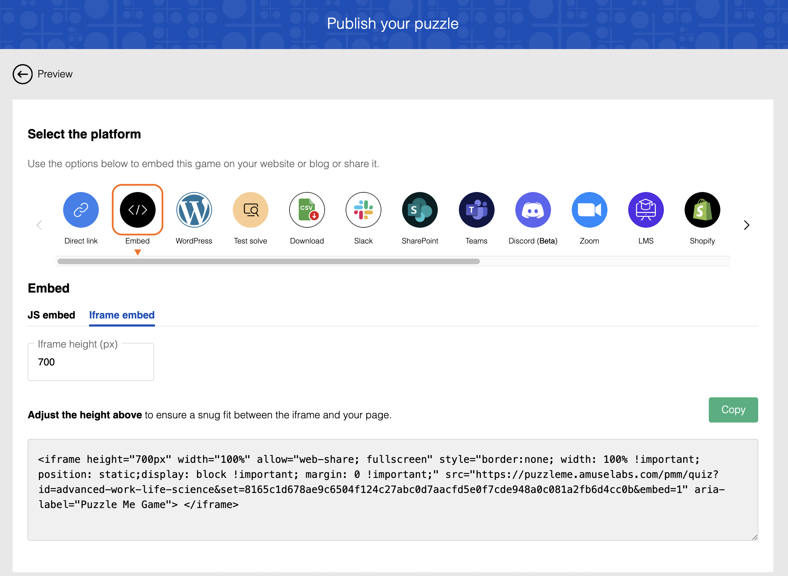788x576 pixels.
Task: Click the 'Adjust the height above' text
Action: click(85, 415)
